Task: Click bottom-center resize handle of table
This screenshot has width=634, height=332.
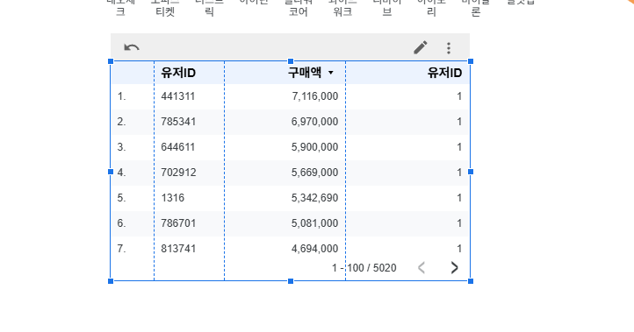Action: (291, 281)
